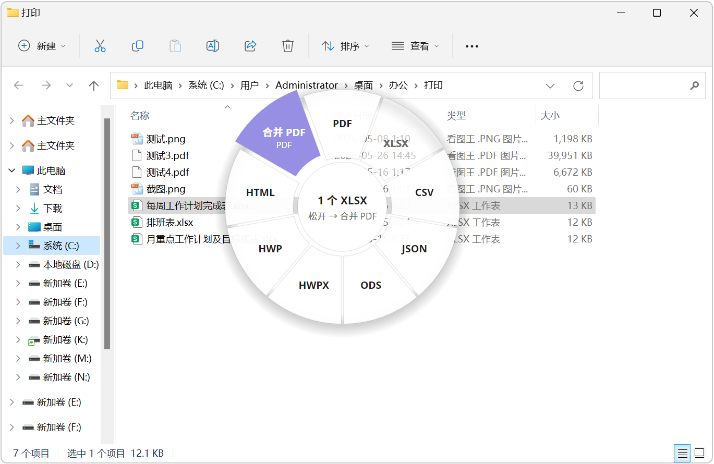Viewport: 714px width, 464px height.
Task: Click the Copy icon in toolbar
Action: click(138, 46)
